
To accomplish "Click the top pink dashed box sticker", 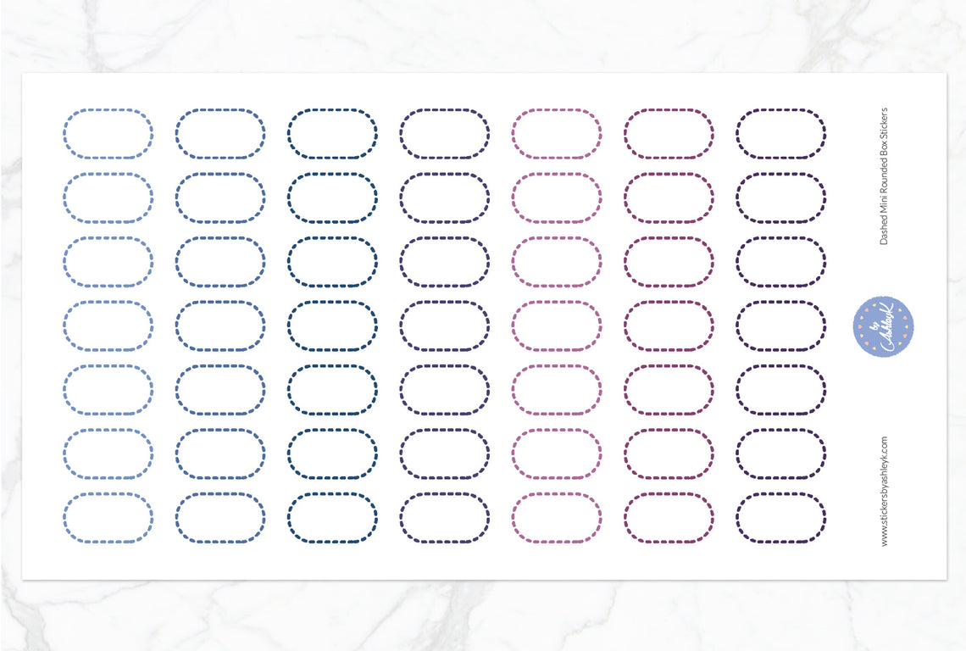I will point(556,134).
